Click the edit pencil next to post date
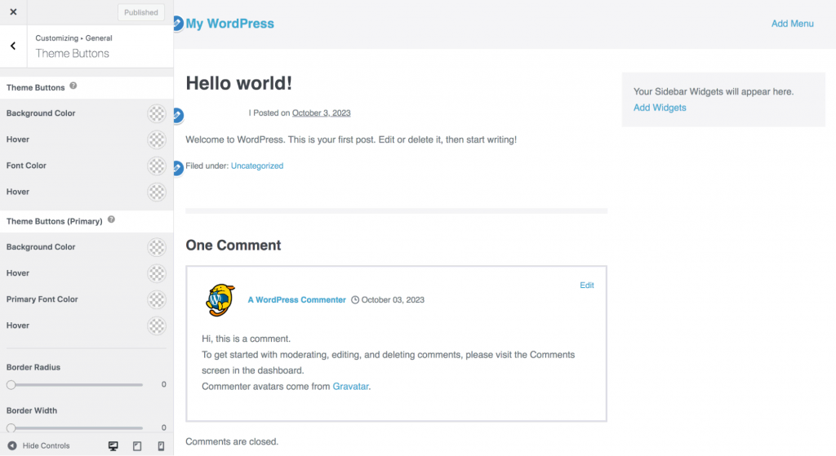This screenshot has height=456, width=836. pos(178,115)
